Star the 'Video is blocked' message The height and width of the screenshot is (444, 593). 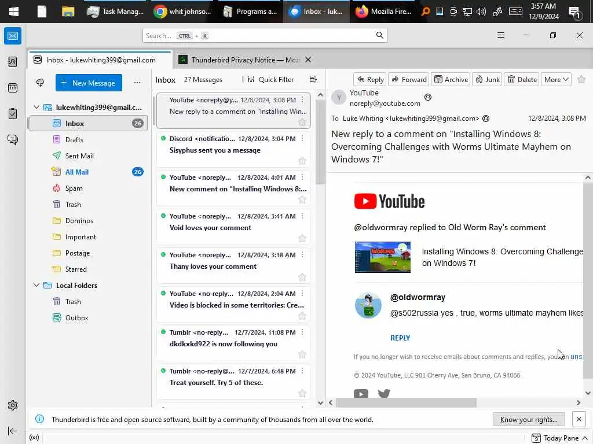(x=302, y=316)
